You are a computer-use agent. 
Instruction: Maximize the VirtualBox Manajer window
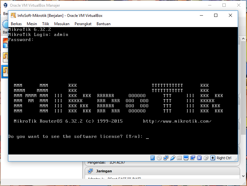(x=224, y=5)
